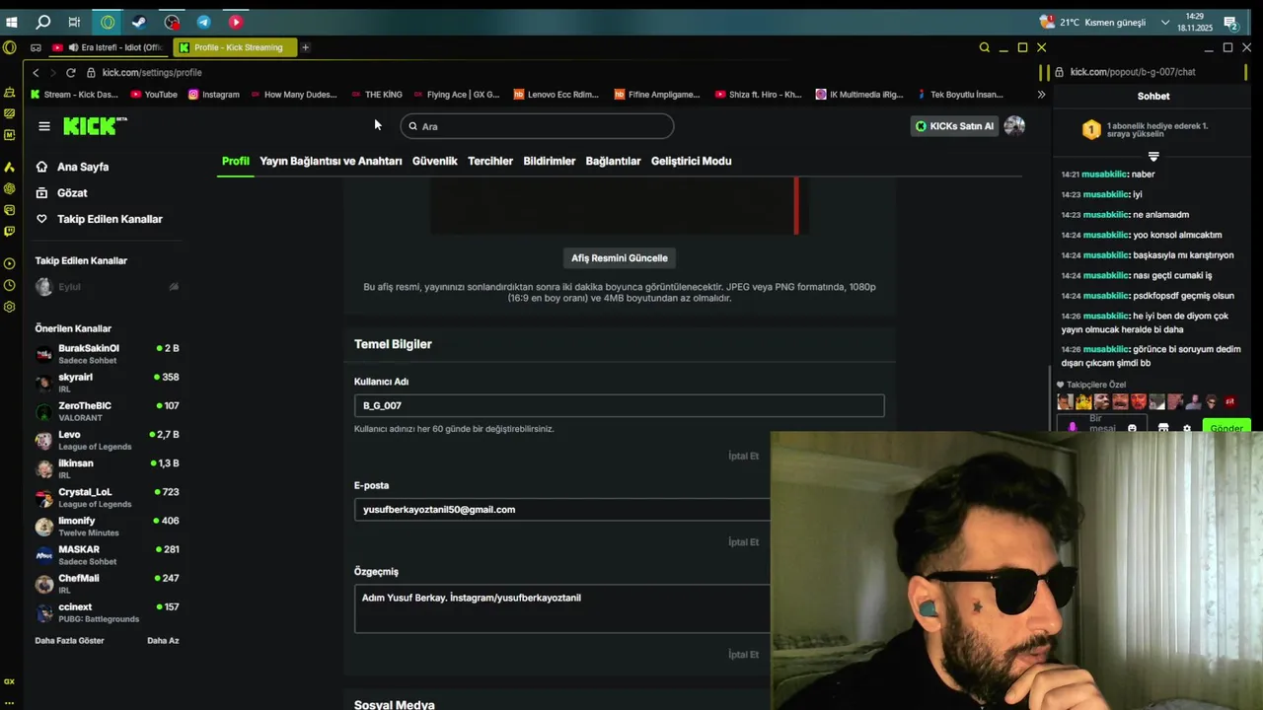Viewport: 1263px width, 710px height.
Task: Open the YouTube bookmark
Action: (153, 95)
